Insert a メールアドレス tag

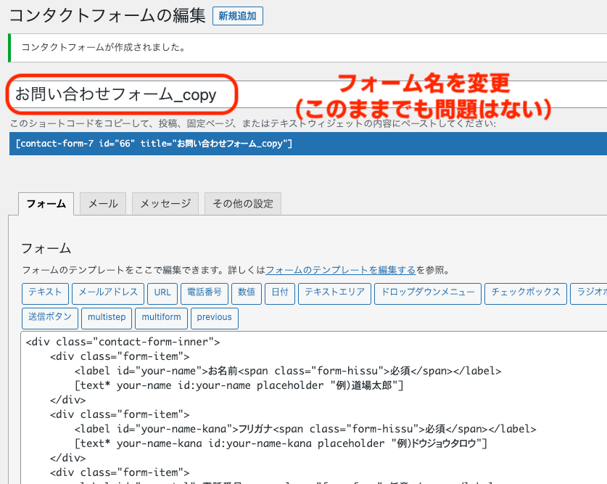click(108, 293)
